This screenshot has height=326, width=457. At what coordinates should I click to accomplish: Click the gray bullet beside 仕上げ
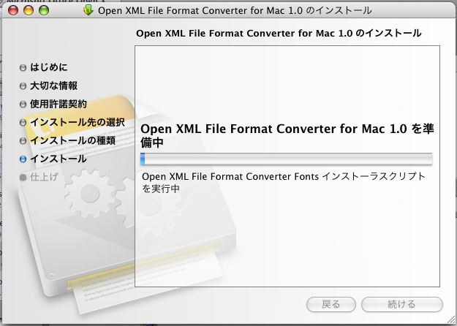click(23, 178)
